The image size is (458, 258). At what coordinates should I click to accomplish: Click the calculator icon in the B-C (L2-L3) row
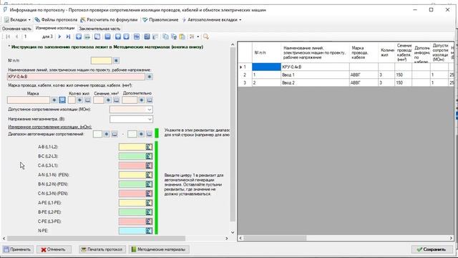point(149,156)
